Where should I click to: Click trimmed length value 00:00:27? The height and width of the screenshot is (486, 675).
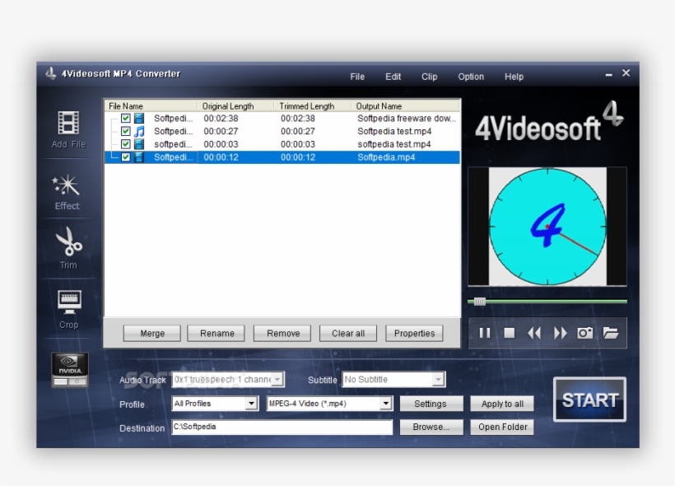click(298, 131)
